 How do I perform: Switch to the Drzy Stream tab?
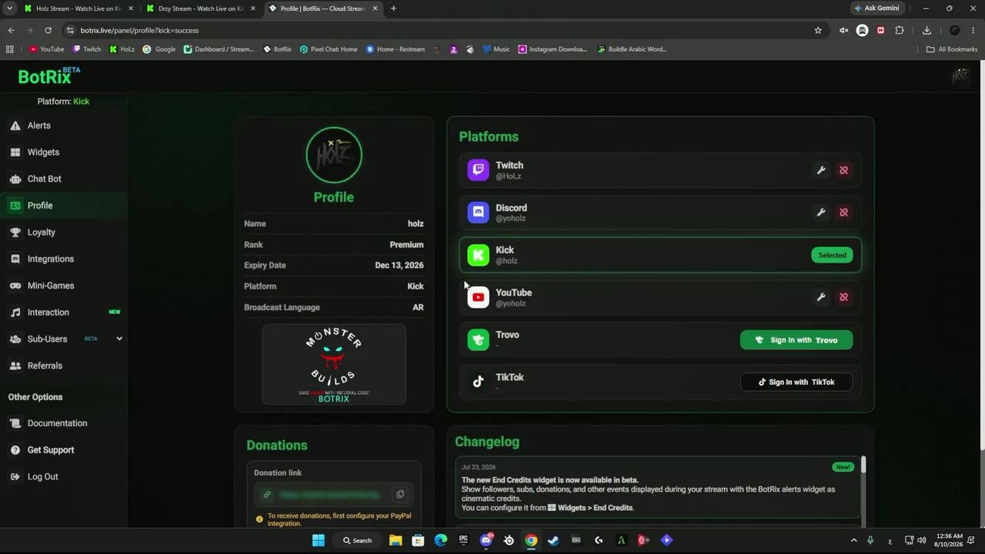[x=200, y=8]
